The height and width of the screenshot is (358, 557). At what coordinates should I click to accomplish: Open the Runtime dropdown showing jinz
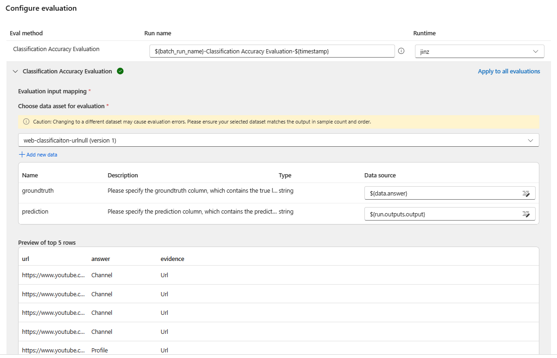click(x=479, y=52)
